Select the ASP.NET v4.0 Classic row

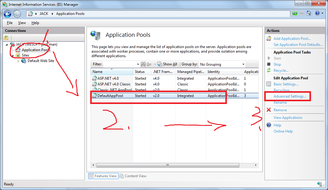click(175, 84)
